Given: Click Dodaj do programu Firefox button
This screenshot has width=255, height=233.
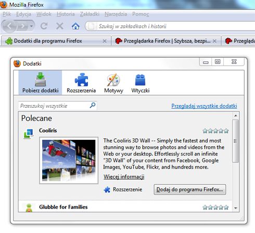Looking at the screenshot, I should [190, 189].
